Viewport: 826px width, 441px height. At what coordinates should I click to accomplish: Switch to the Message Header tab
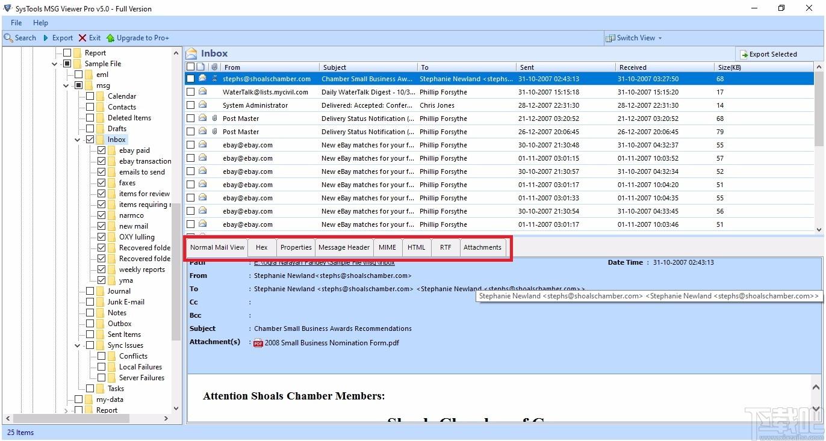click(344, 247)
